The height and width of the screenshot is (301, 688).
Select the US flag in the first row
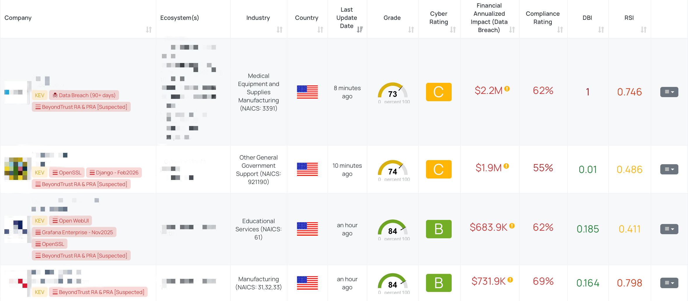[x=307, y=92]
